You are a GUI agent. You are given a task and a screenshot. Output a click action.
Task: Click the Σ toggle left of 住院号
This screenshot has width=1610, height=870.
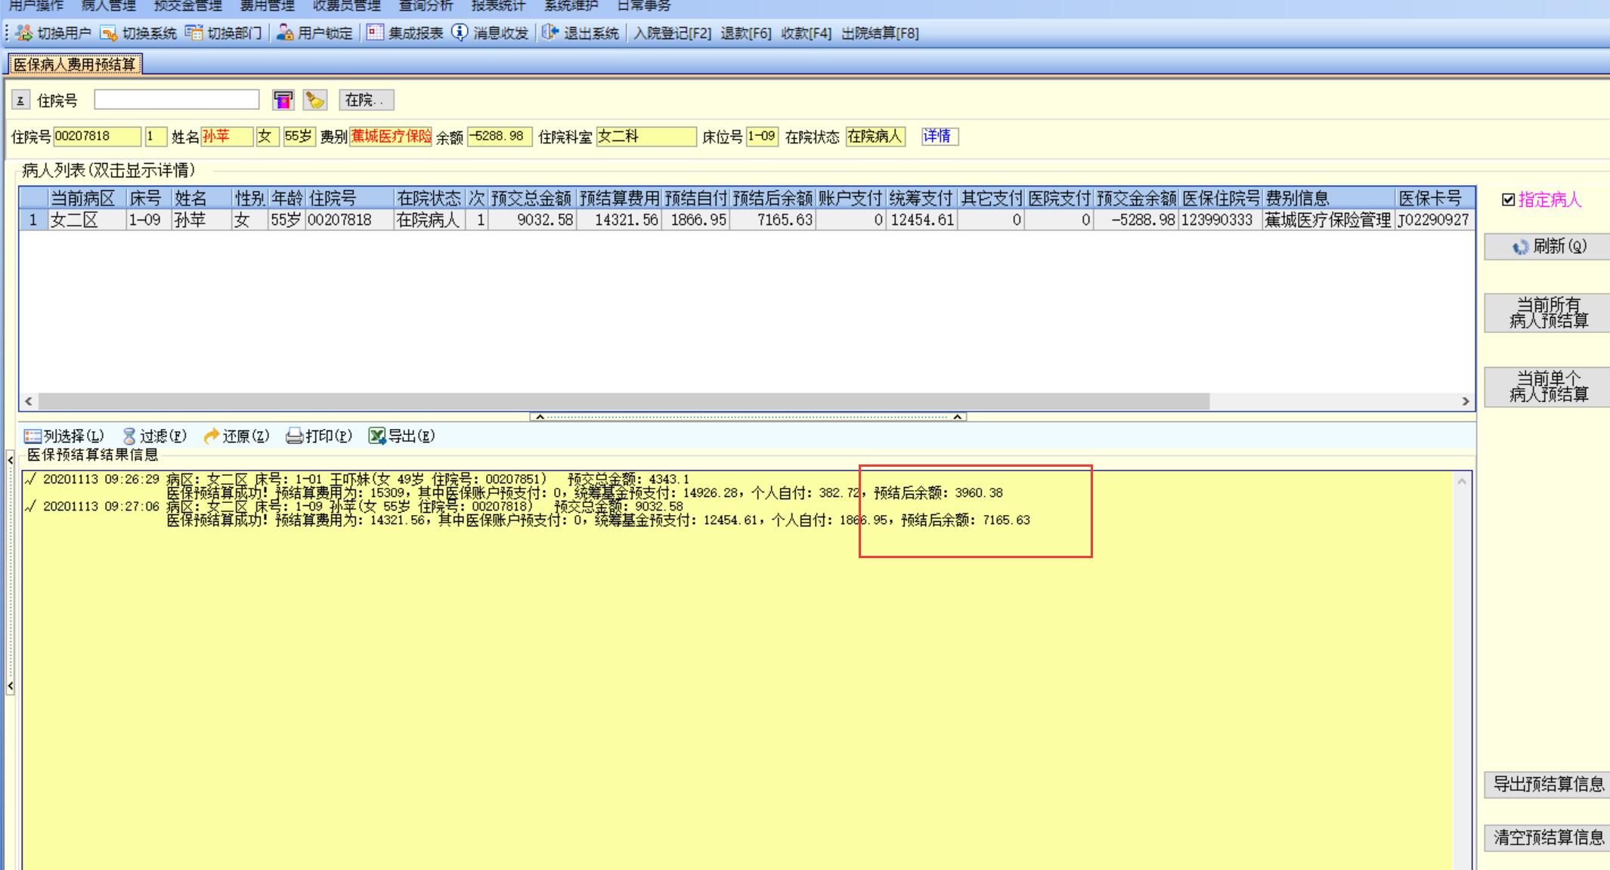[x=20, y=100]
